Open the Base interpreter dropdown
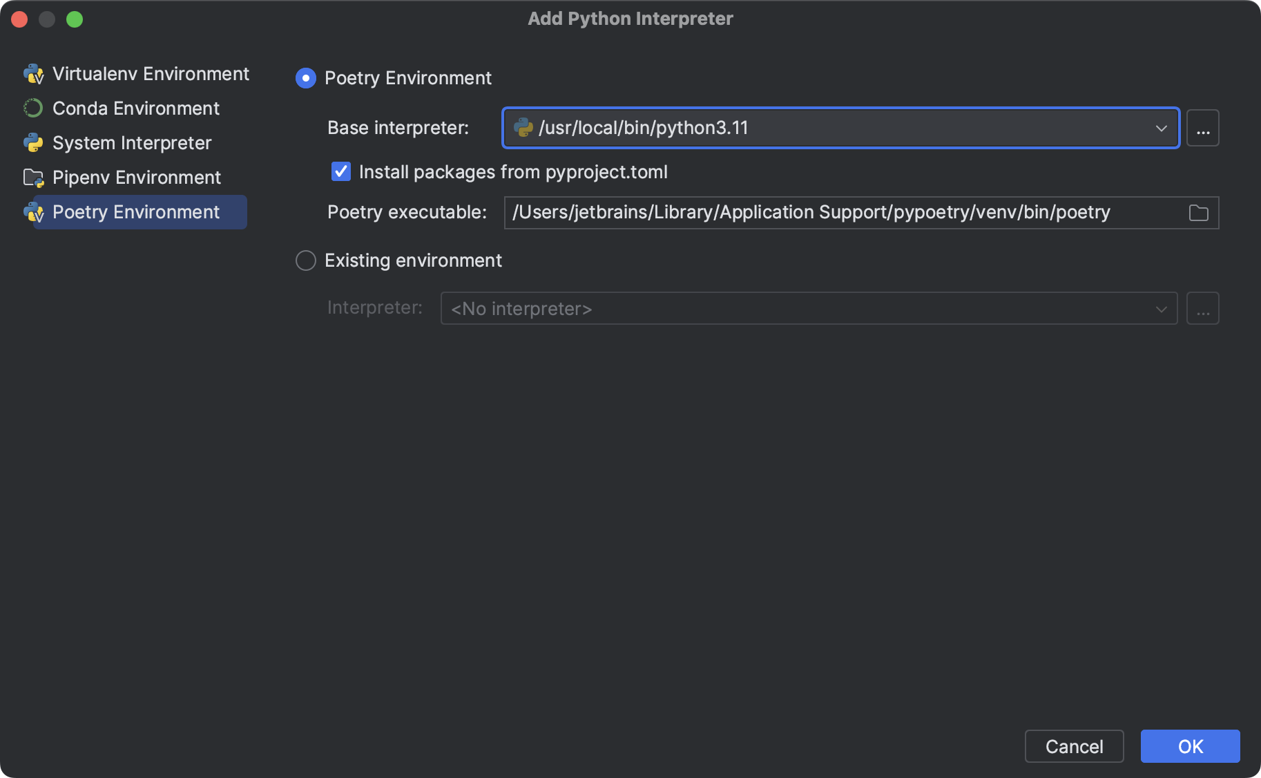1261x778 pixels. click(1162, 127)
